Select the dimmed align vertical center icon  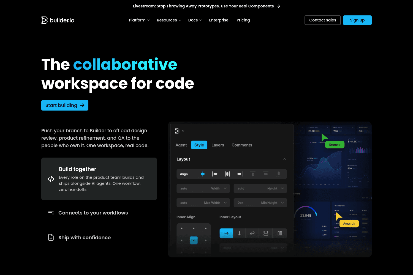click(x=266, y=174)
